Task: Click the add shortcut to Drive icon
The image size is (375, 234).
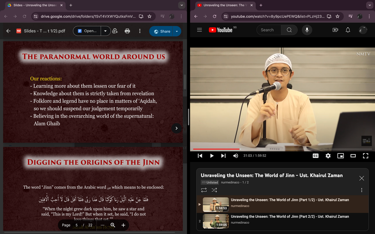Action: [x=115, y=31]
